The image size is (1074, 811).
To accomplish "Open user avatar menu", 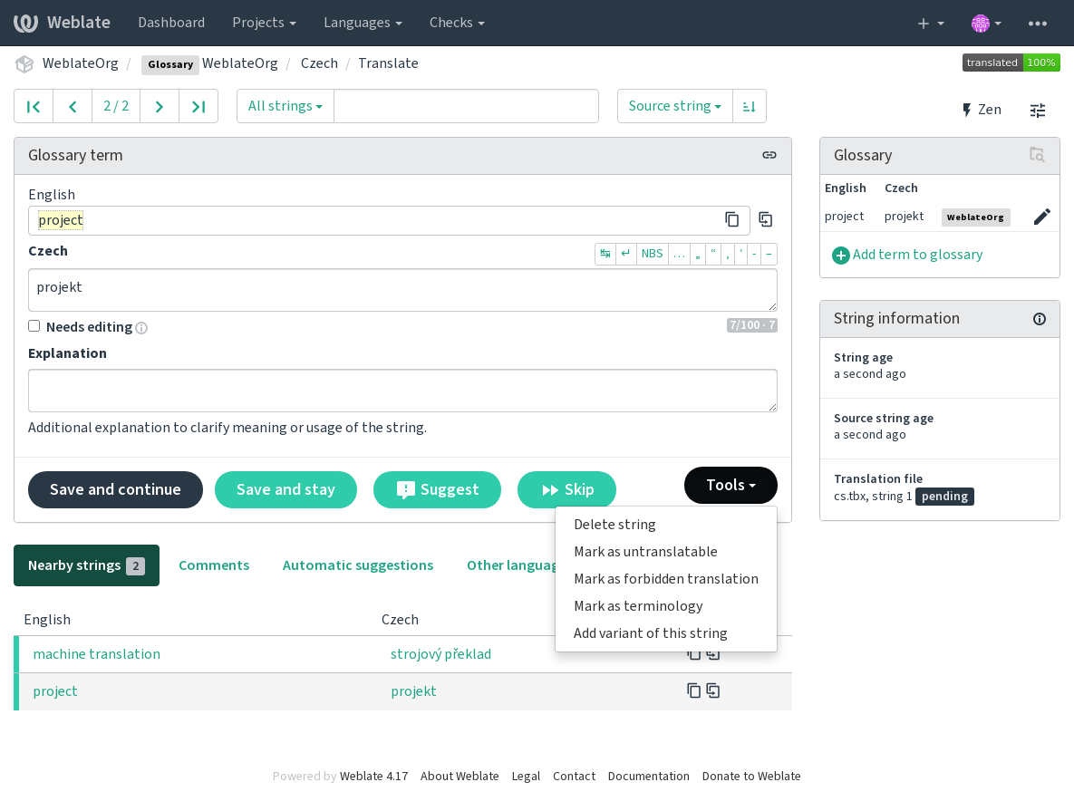I will coord(986,24).
